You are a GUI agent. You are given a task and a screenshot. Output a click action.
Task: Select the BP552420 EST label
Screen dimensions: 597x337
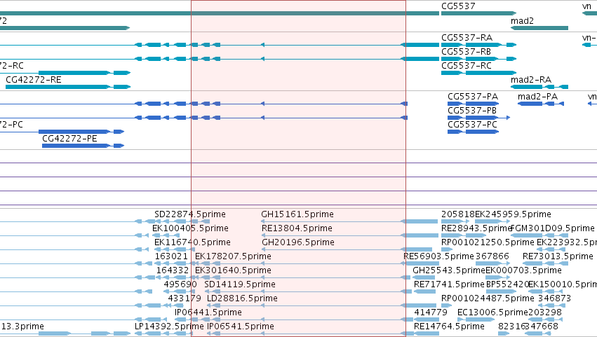(507, 285)
